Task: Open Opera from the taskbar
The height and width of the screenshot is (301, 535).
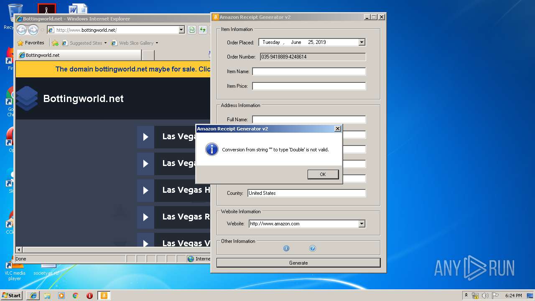Action: point(89,296)
